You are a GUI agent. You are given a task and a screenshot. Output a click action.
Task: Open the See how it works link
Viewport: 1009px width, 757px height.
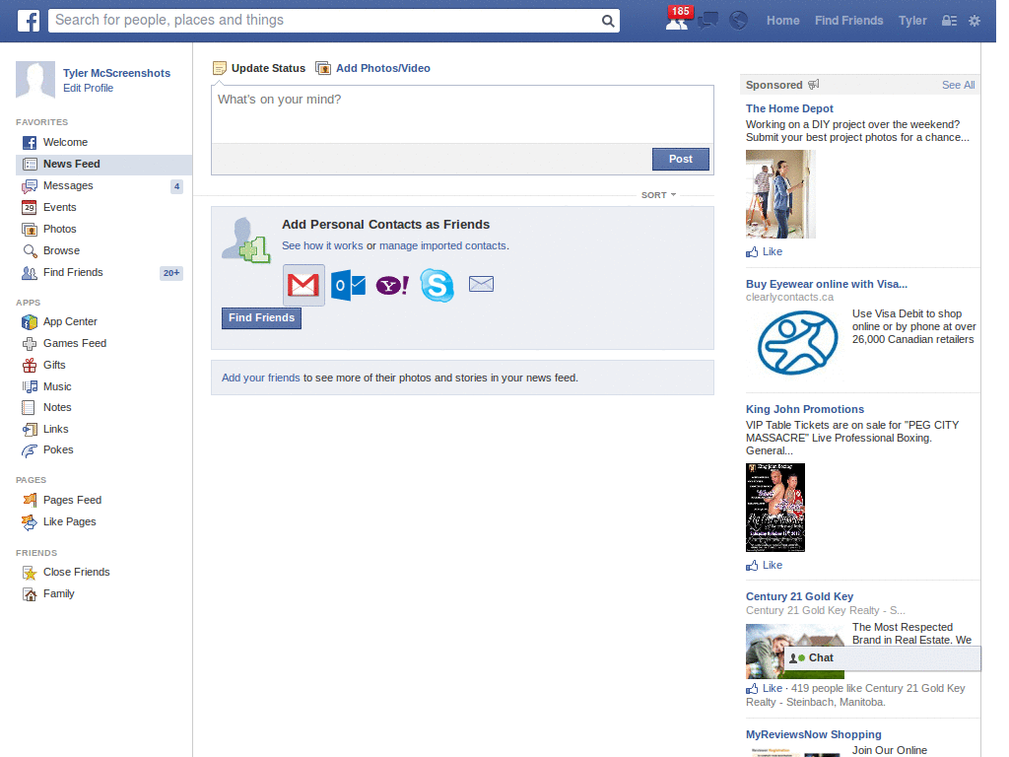[322, 245]
